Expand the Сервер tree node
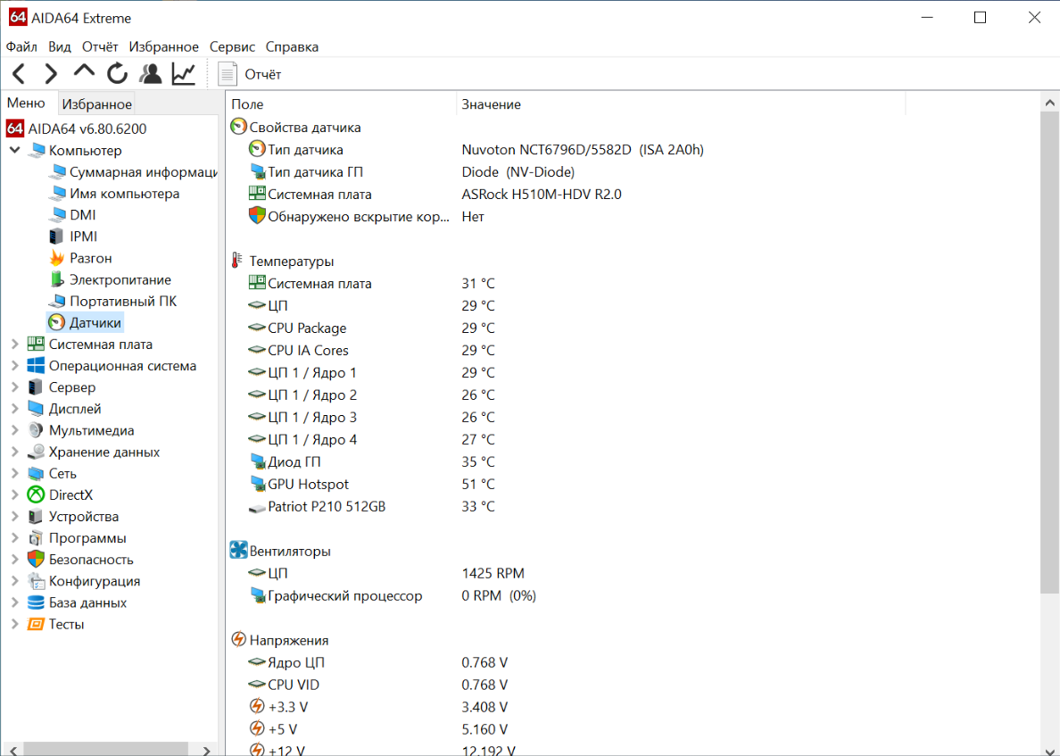 [x=14, y=387]
